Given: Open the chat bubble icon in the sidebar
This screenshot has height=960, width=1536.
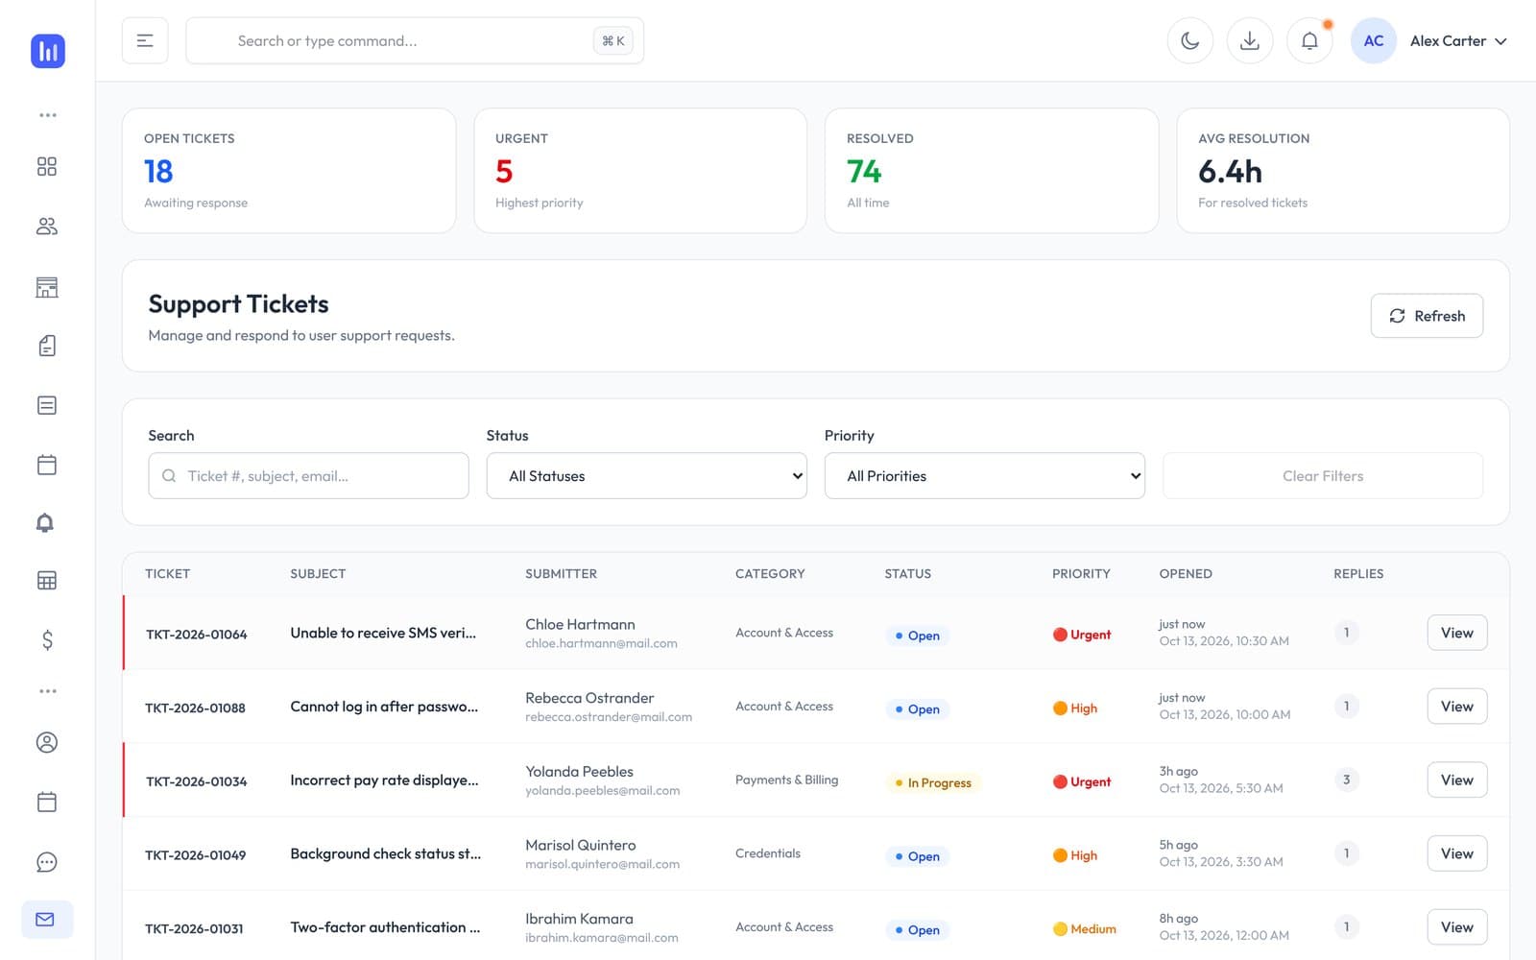Looking at the screenshot, I should pos(47,862).
